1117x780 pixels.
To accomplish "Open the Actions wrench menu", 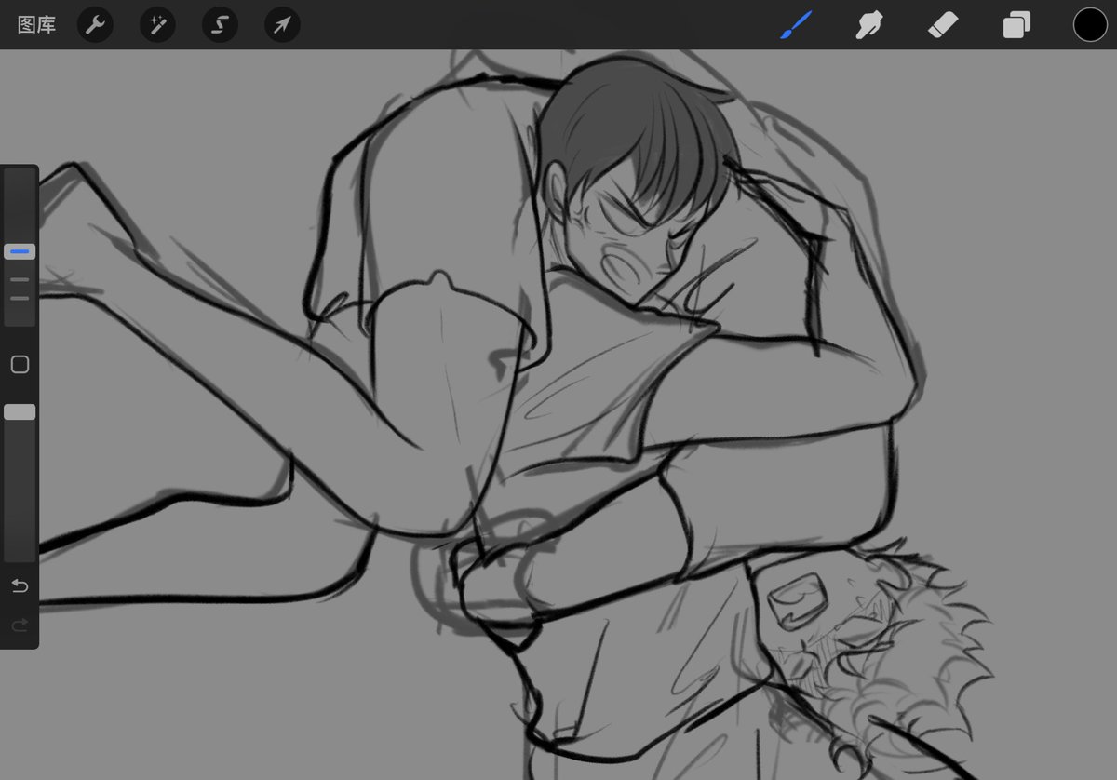I will (x=95, y=25).
